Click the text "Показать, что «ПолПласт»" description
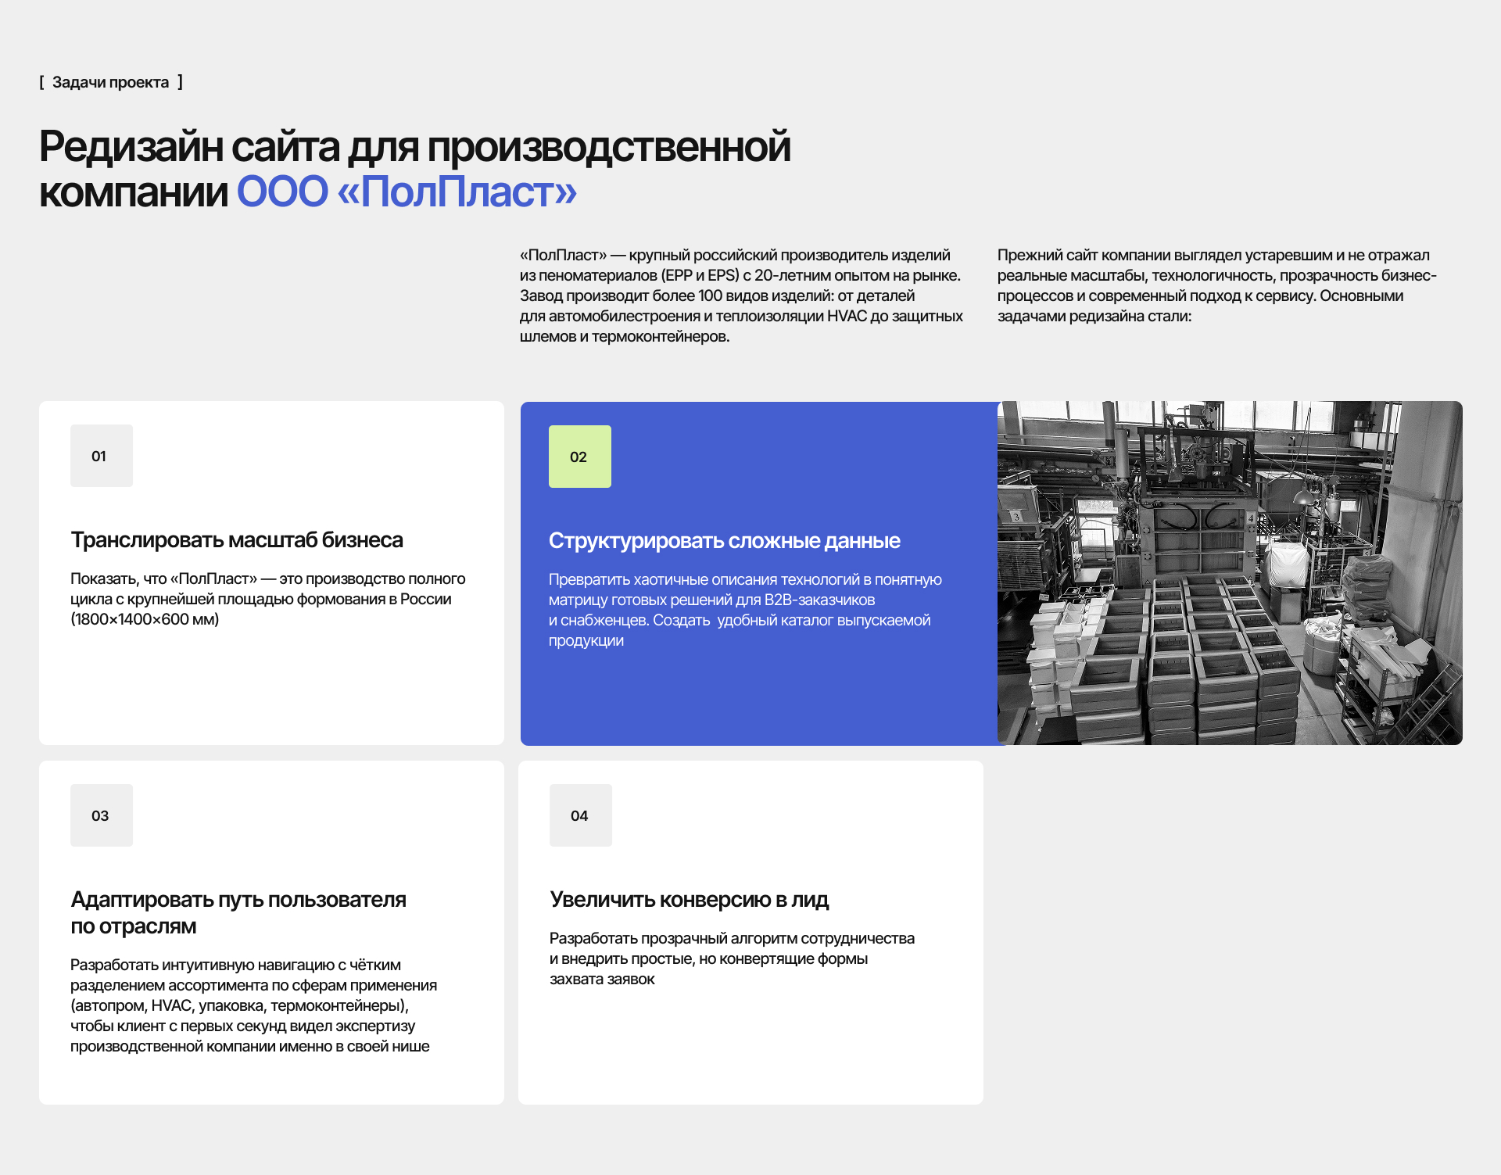 coord(268,599)
